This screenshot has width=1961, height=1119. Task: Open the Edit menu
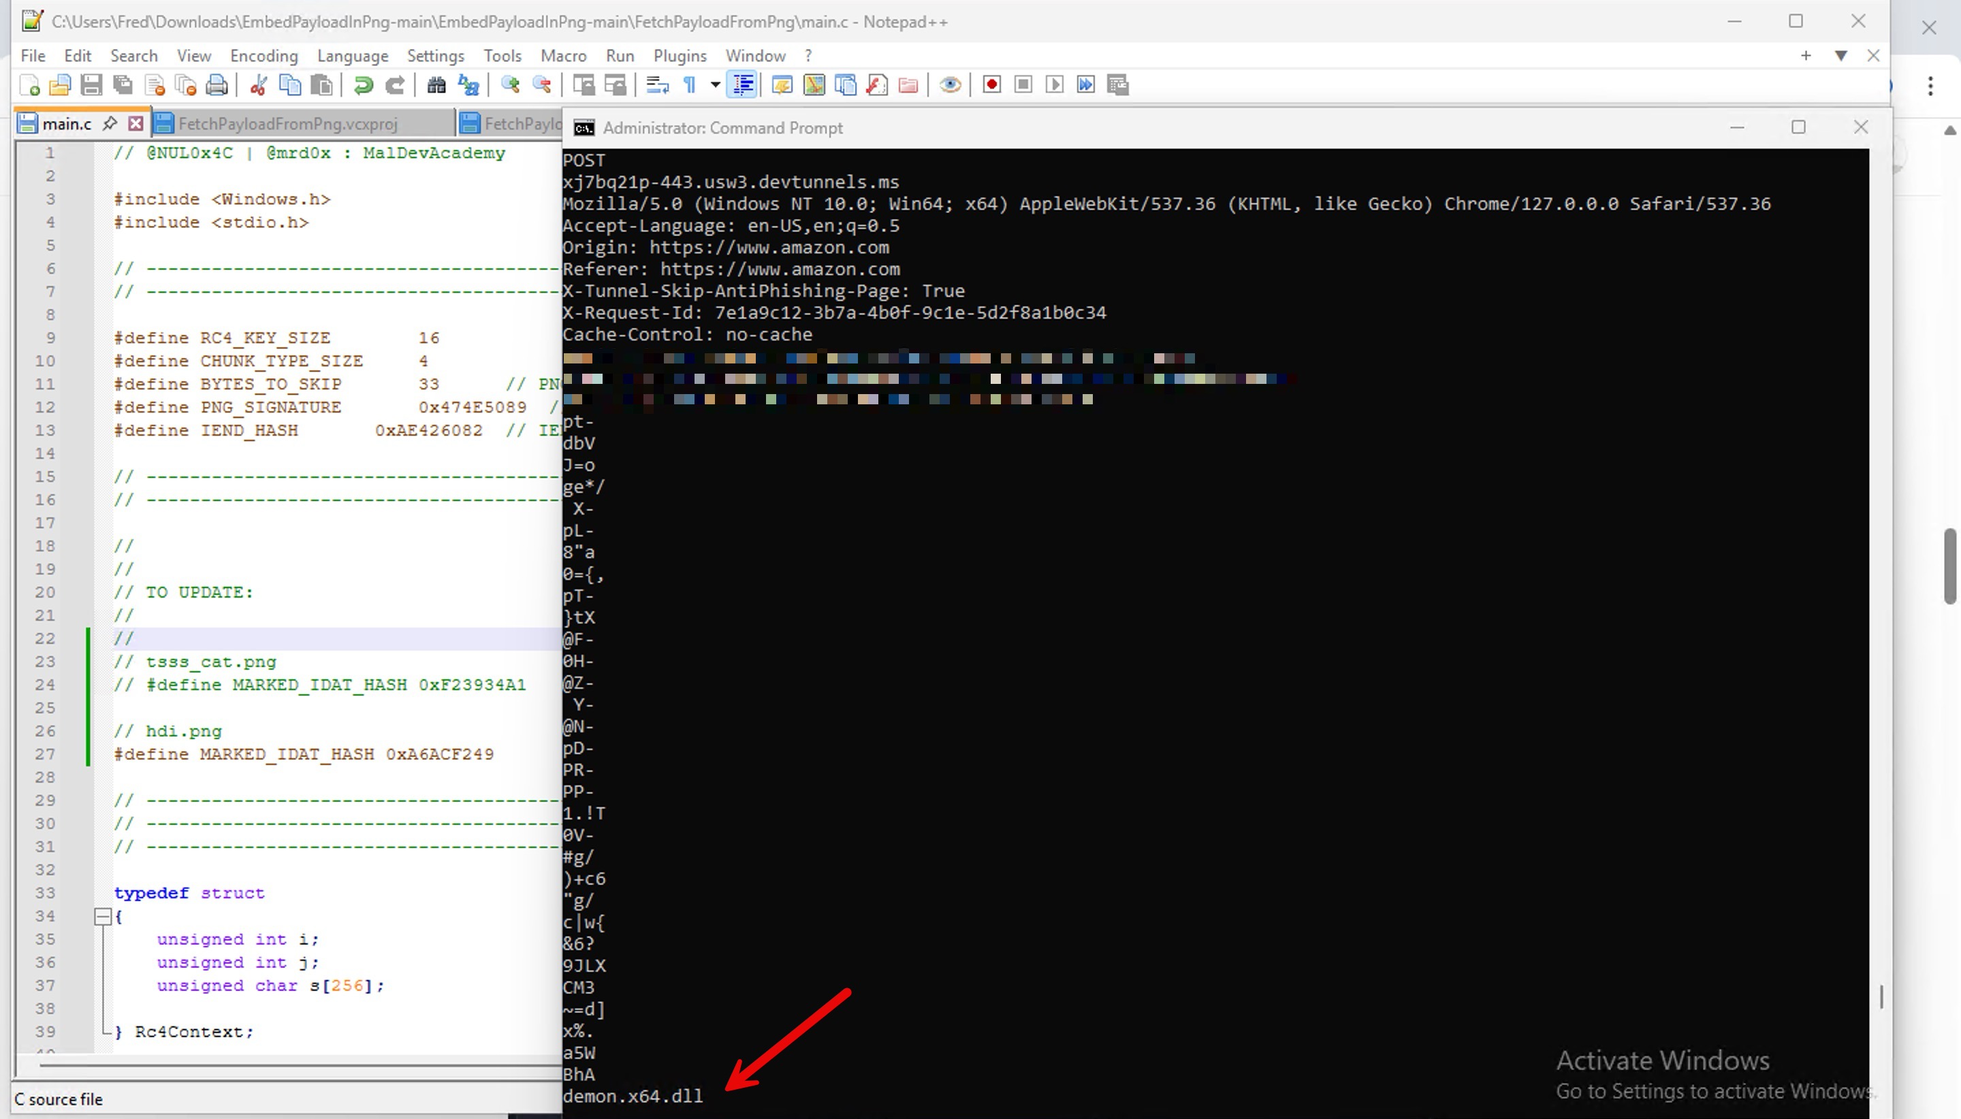coord(78,55)
